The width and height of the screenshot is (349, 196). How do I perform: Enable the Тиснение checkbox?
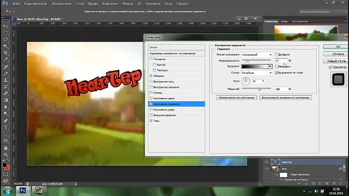tap(151, 59)
